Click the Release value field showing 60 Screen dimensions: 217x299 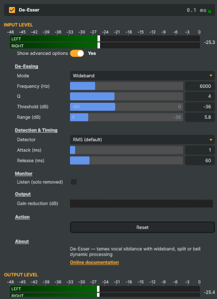(200, 161)
